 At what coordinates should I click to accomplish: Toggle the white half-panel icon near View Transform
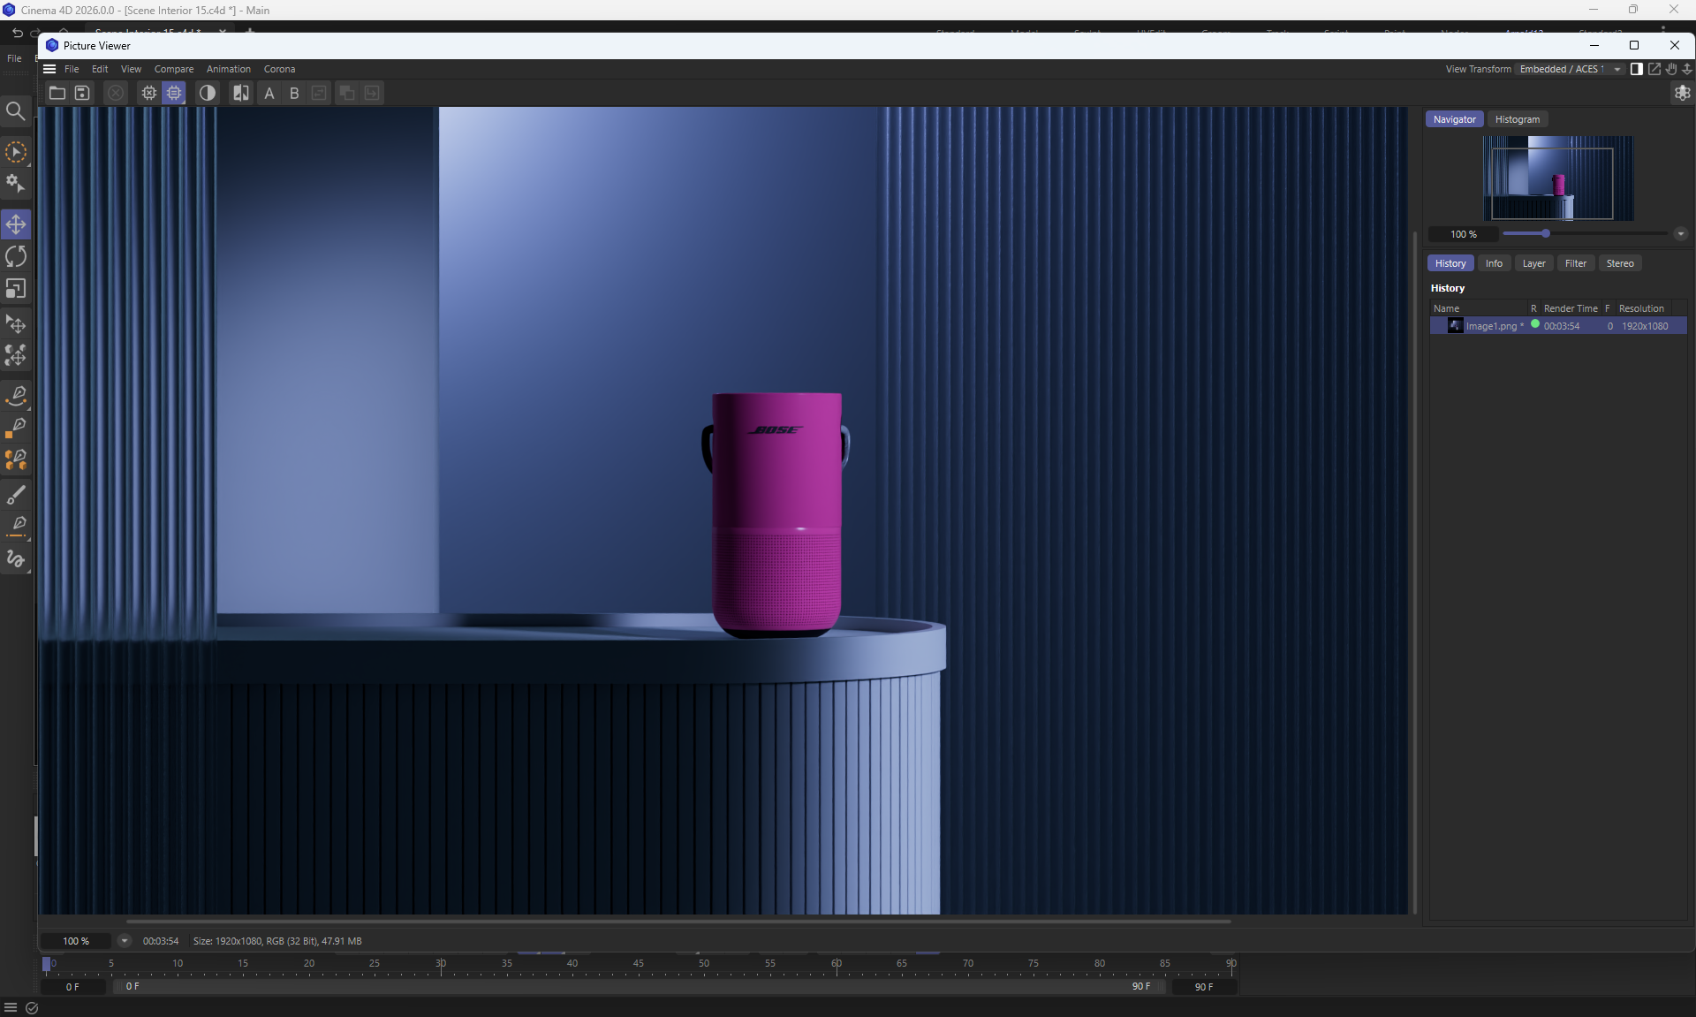[x=1636, y=69]
